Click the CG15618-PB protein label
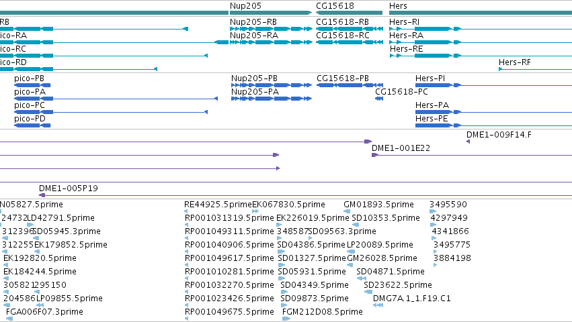The height and width of the screenshot is (322, 572). point(343,78)
